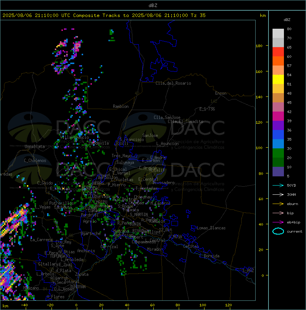306x310 pixels.
Task: Click the Mirador map label
Action: (x=155, y=249)
